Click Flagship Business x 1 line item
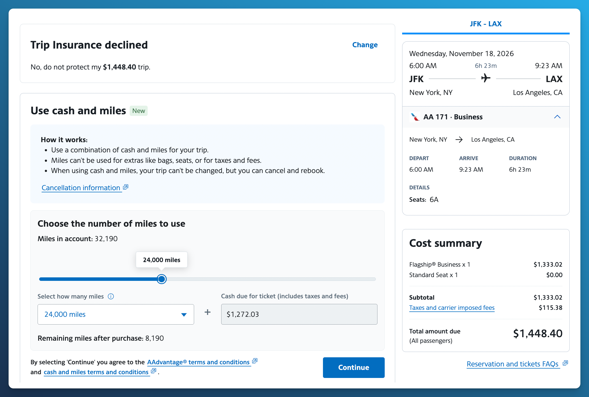 click(440, 264)
